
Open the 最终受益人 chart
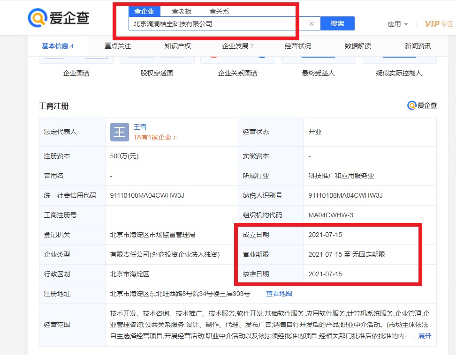(x=318, y=73)
